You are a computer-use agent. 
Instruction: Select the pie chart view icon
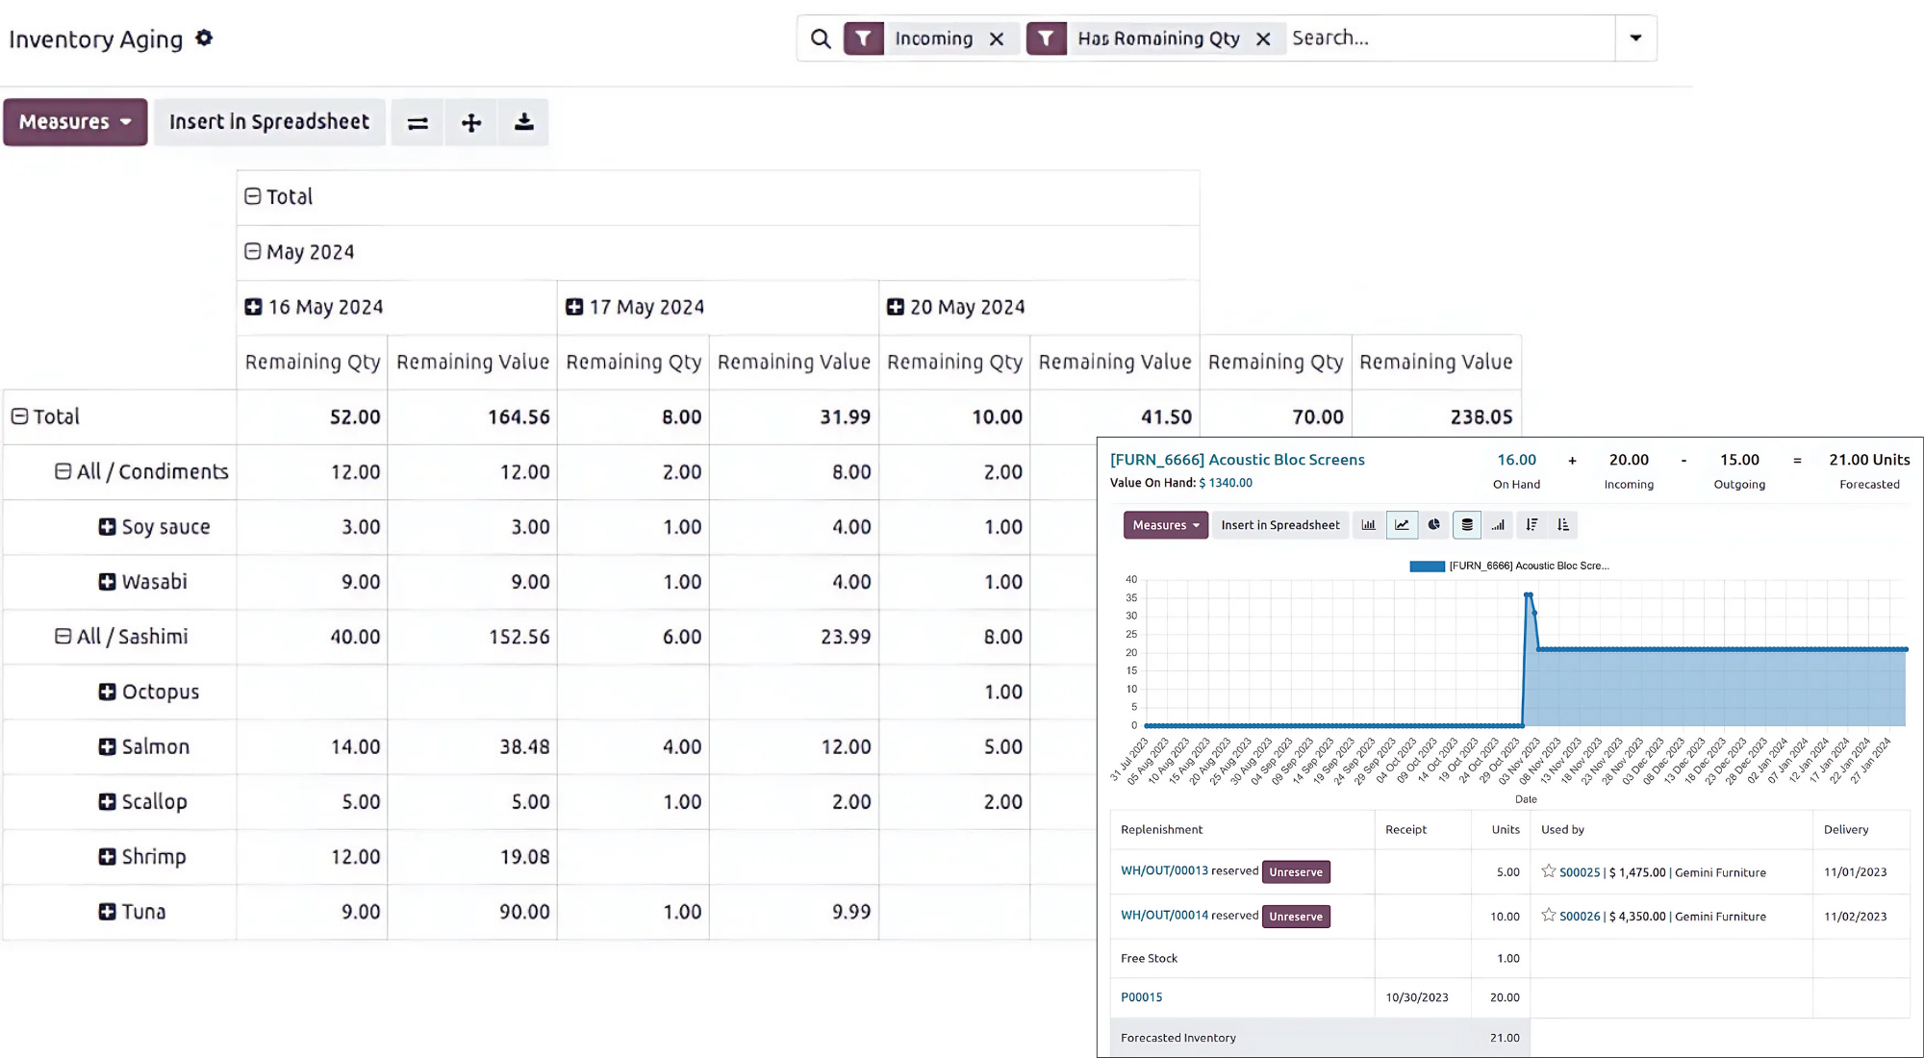pyautogui.click(x=1433, y=525)
